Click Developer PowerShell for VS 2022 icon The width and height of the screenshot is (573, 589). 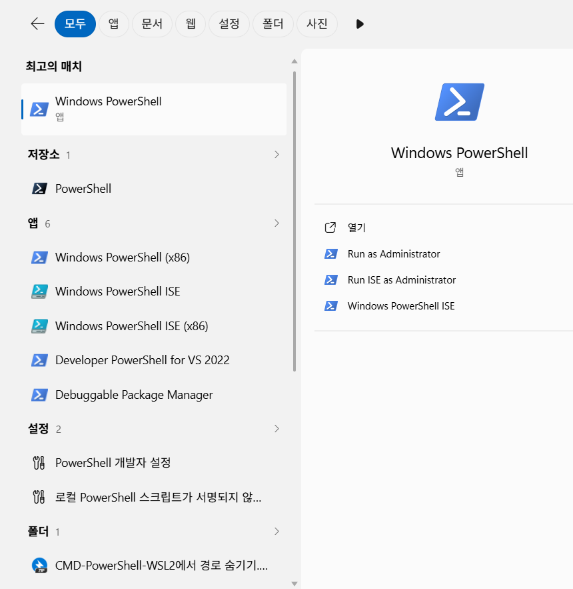39,360
